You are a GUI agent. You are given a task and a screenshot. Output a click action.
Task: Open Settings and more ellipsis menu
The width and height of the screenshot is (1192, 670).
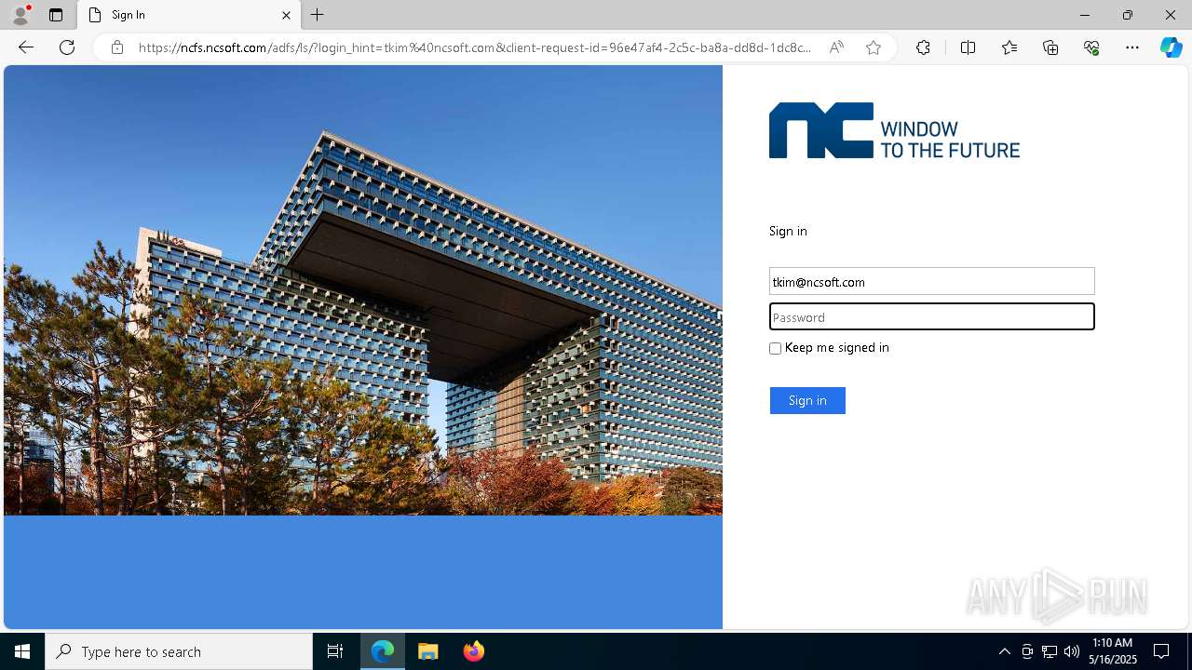(1132, 47)
